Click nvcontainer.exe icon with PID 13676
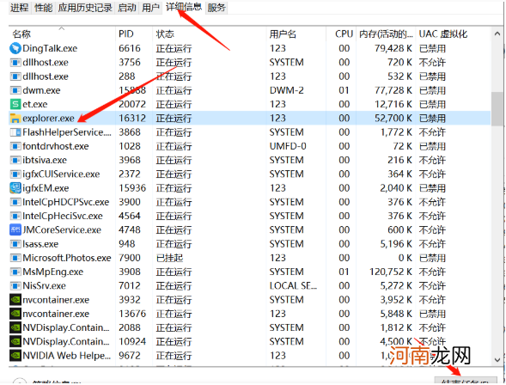Image resolution: width=506 pixels, height=385 pixels. pyautogui.click(x=15, y=314)
